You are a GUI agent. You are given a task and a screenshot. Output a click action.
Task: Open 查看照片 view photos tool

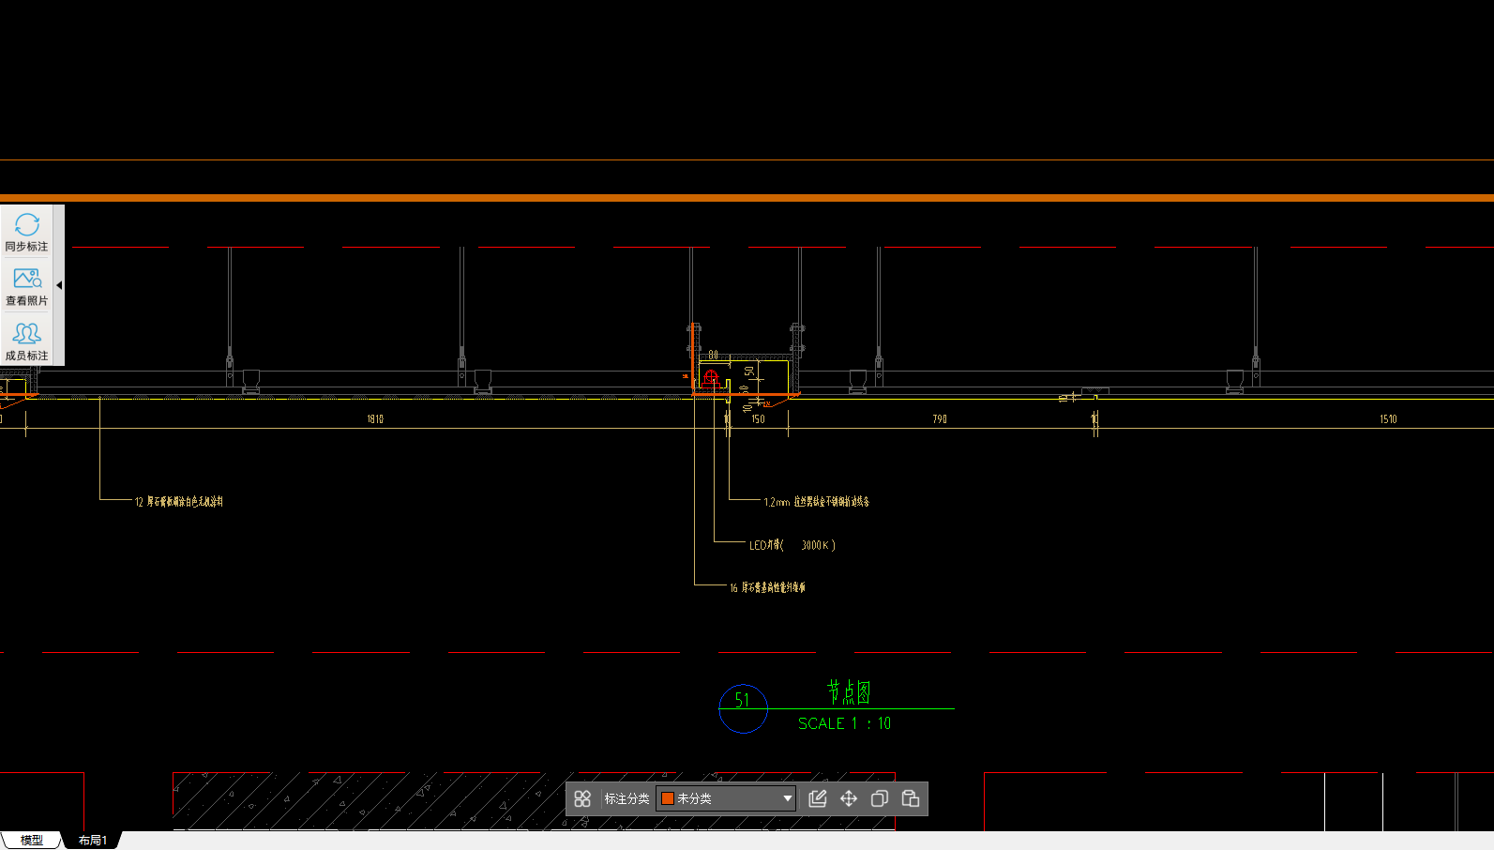coord(26,286)
